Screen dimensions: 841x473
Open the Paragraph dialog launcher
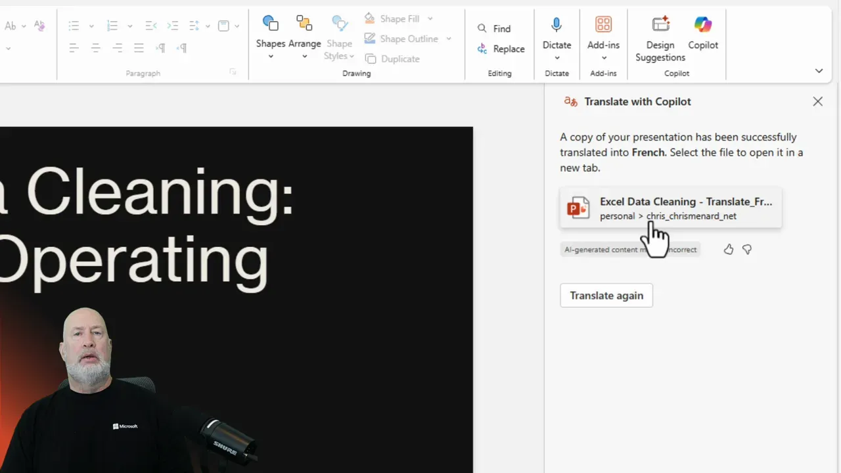click(233, 72)
